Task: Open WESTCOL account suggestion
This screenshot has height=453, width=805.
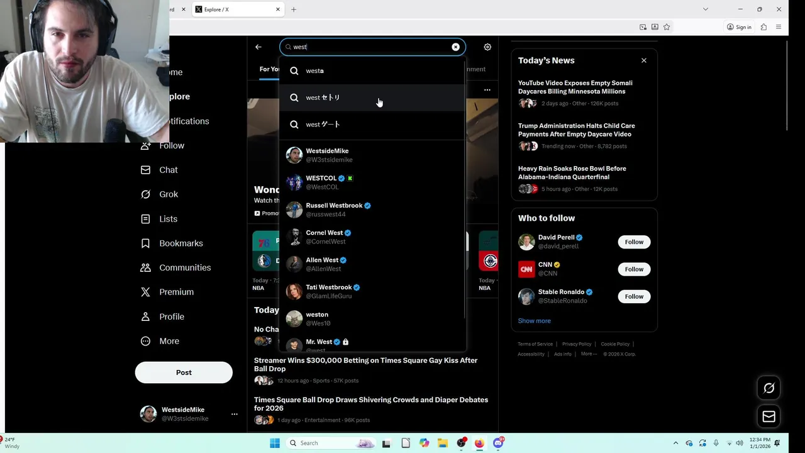Action: [x=372, y=182]
